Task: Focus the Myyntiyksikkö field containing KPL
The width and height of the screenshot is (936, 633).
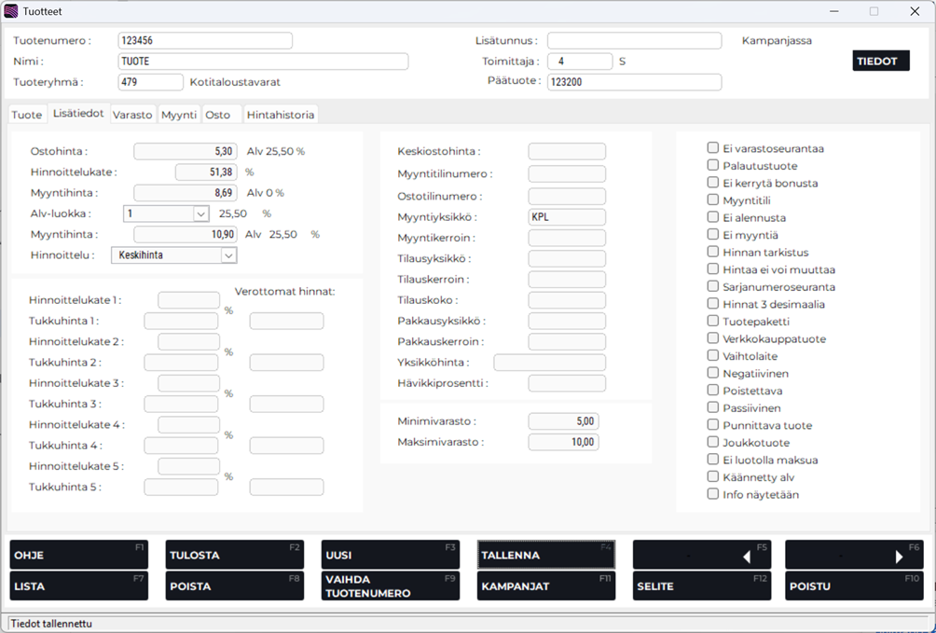Action: [x=566, y=217]
